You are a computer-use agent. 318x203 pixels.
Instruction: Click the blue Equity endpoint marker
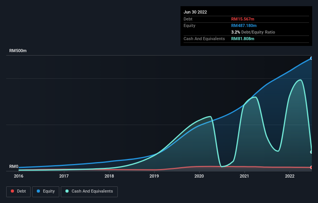(311, 58)
